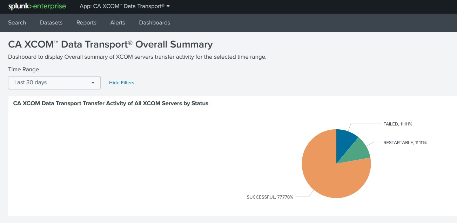Switch to the Dashboards tab
Screen dimensions: 457x223
pyautogui.click(x=154, y=23)
